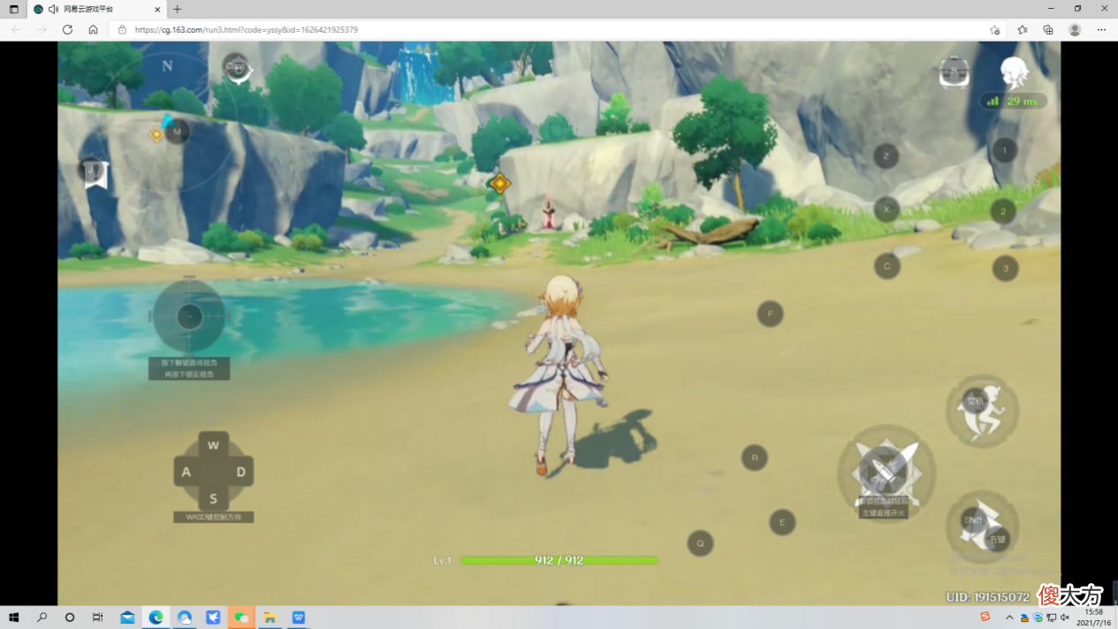Viewport: 1118px width, 629px height.
Task: Select the 网易云游戏平台 browser tab
Action: point(96,9)
